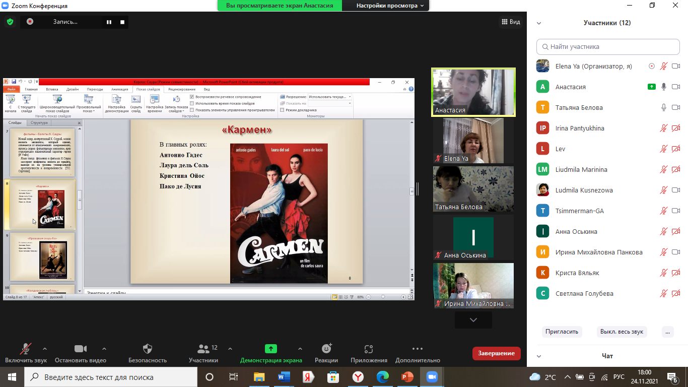Expand share options arrow next to Демонстрация экрана
This screenshot has height=387, width=688.
coord(300,348)
